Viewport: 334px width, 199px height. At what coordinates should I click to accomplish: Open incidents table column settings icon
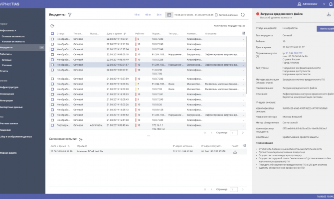(x=243, y=33)
